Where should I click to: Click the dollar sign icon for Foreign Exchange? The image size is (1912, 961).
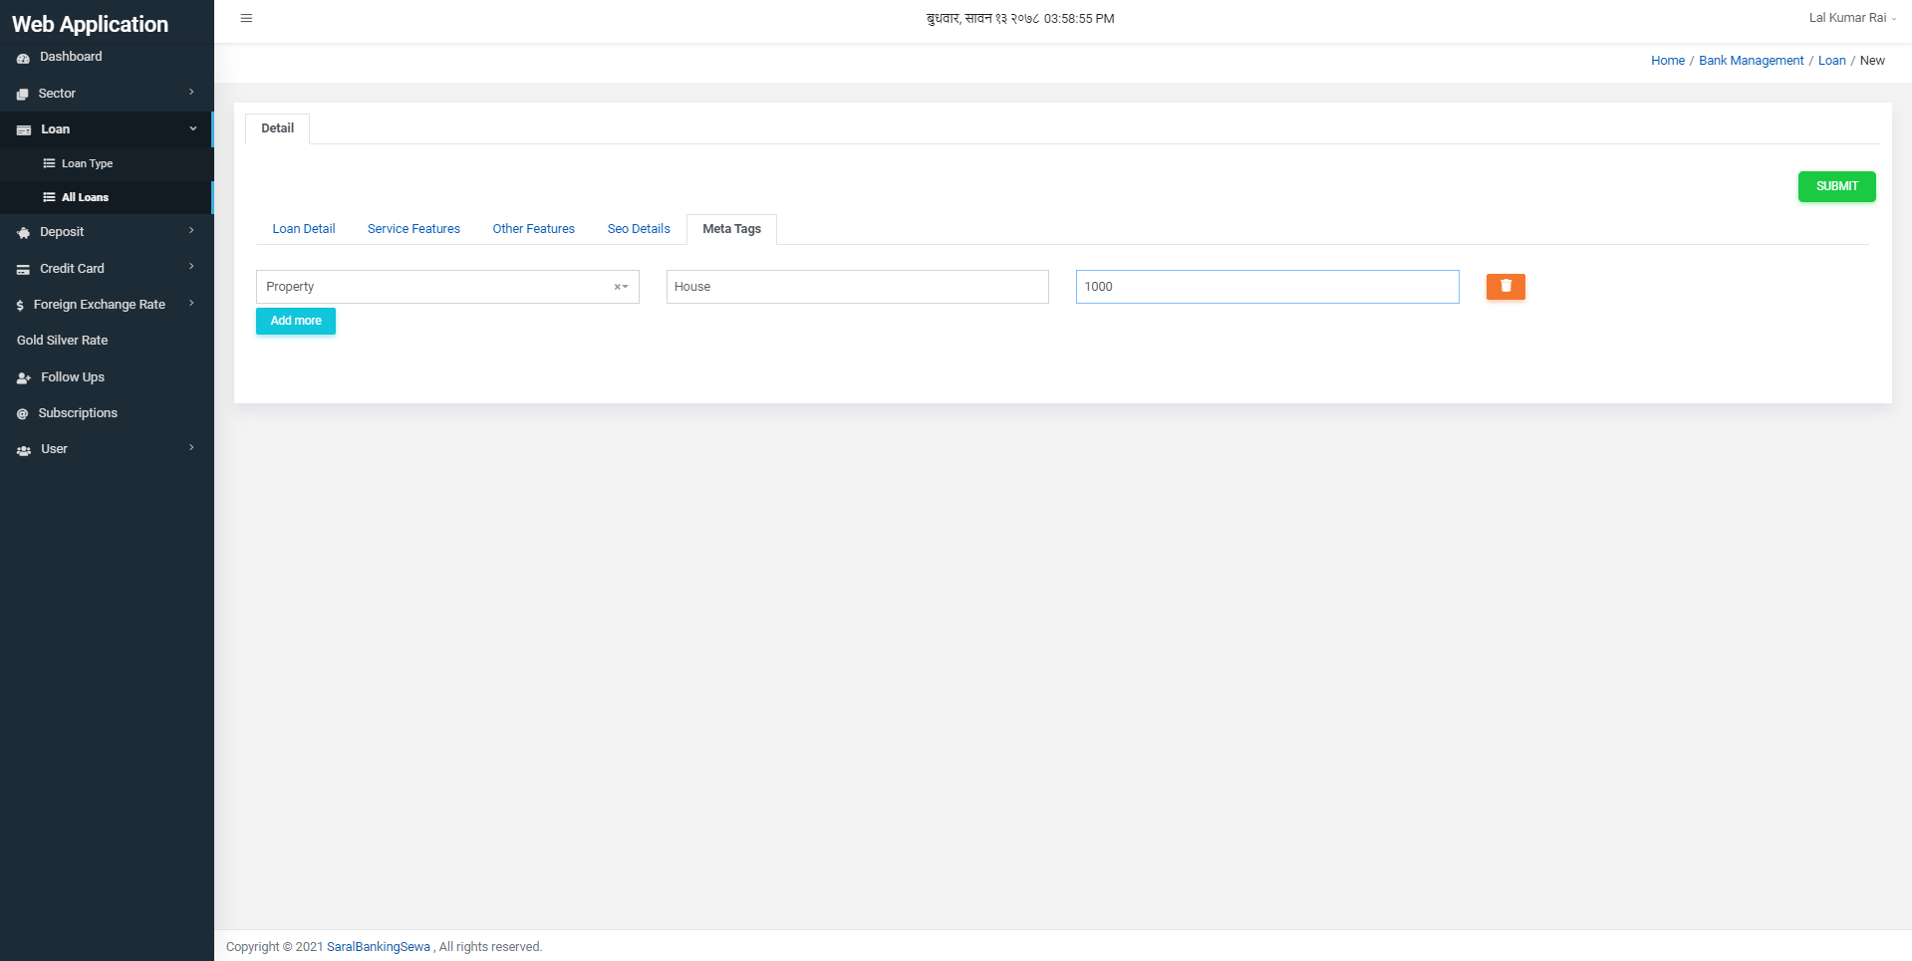point(20,306)
